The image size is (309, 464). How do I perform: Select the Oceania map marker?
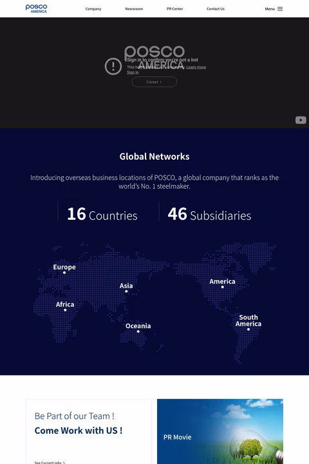coord(138,331)
